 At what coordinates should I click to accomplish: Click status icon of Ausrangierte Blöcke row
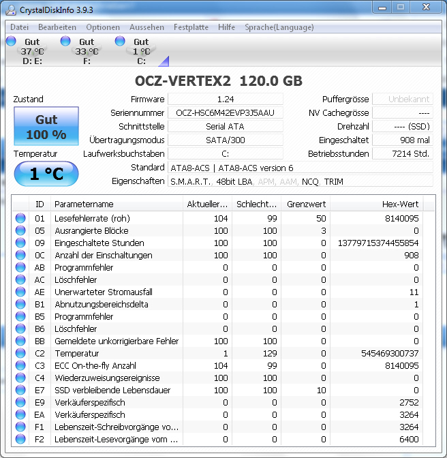tap(20, 230)
